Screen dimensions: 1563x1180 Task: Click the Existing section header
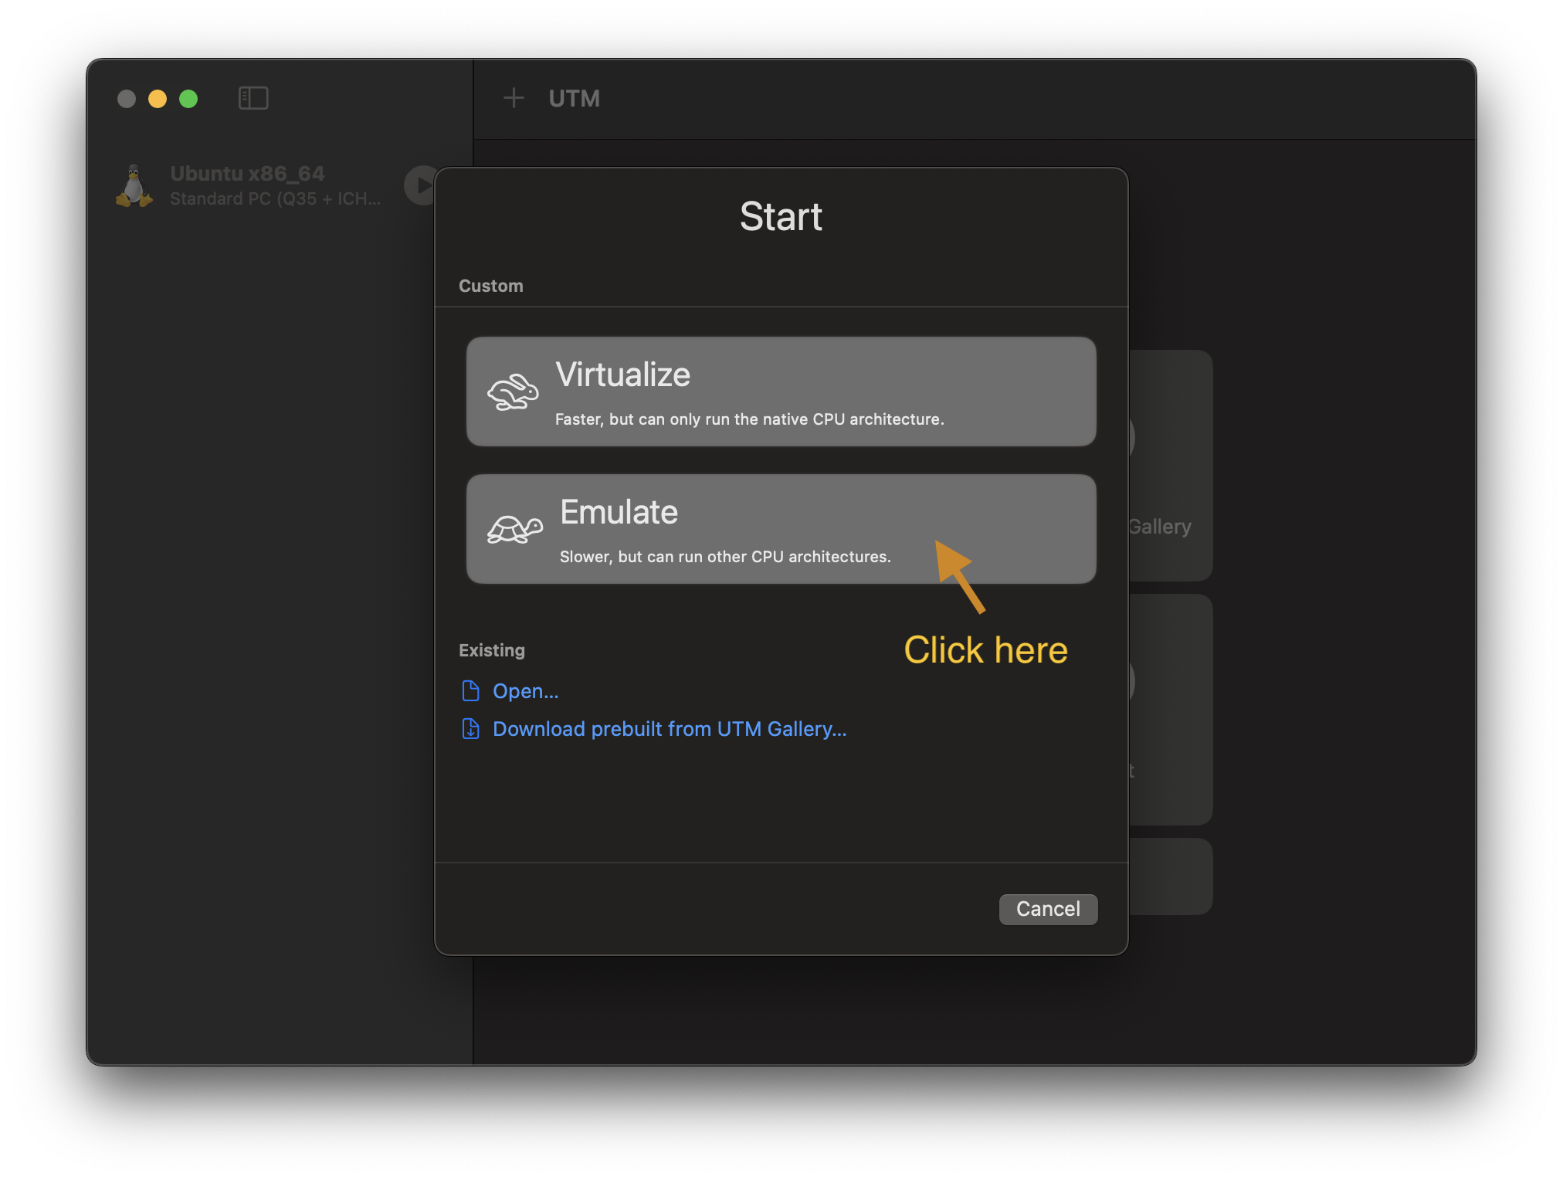(493, 649)
